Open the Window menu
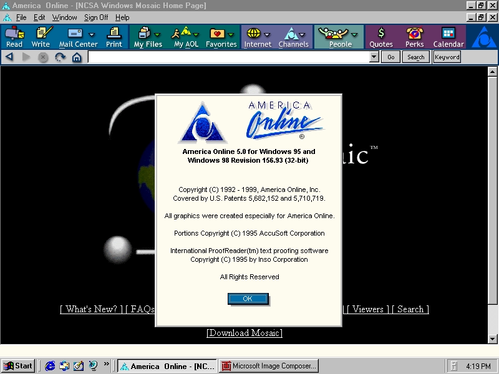Viewport: 499px width, 374px height. click(64, 17)
